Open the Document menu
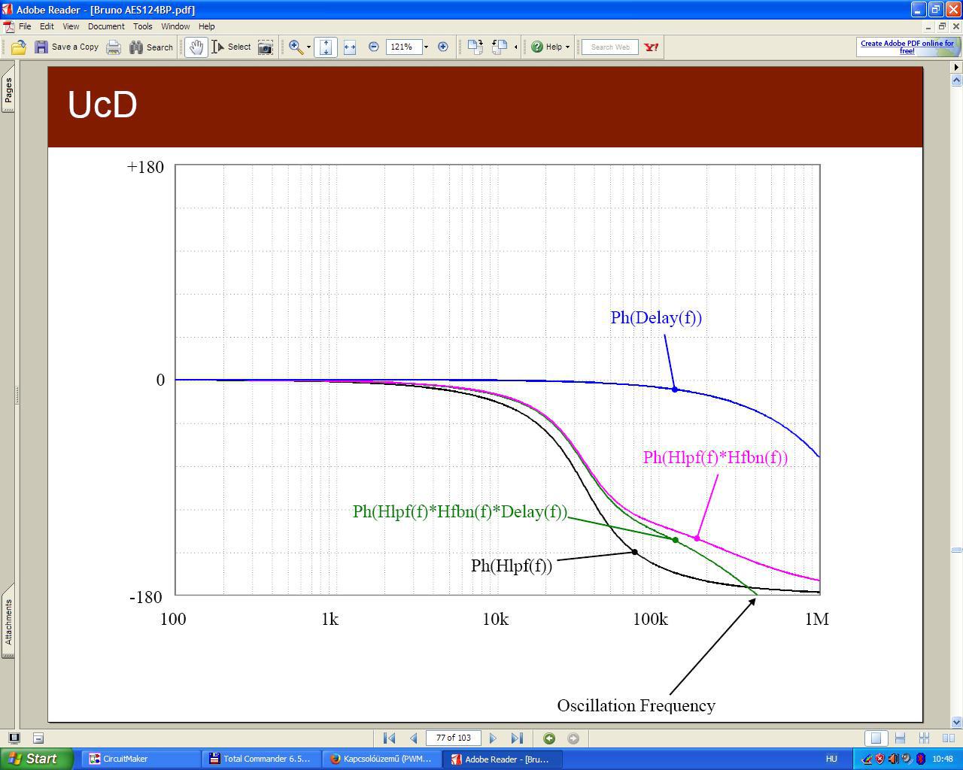This screenshot has height=770, width=963. pyautogui.click(x=106, y=26)
